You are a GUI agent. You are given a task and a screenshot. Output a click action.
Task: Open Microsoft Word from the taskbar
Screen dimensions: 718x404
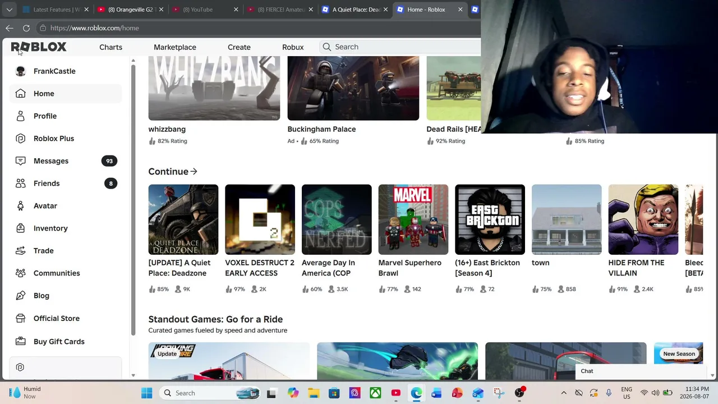[x=436, y=393]
